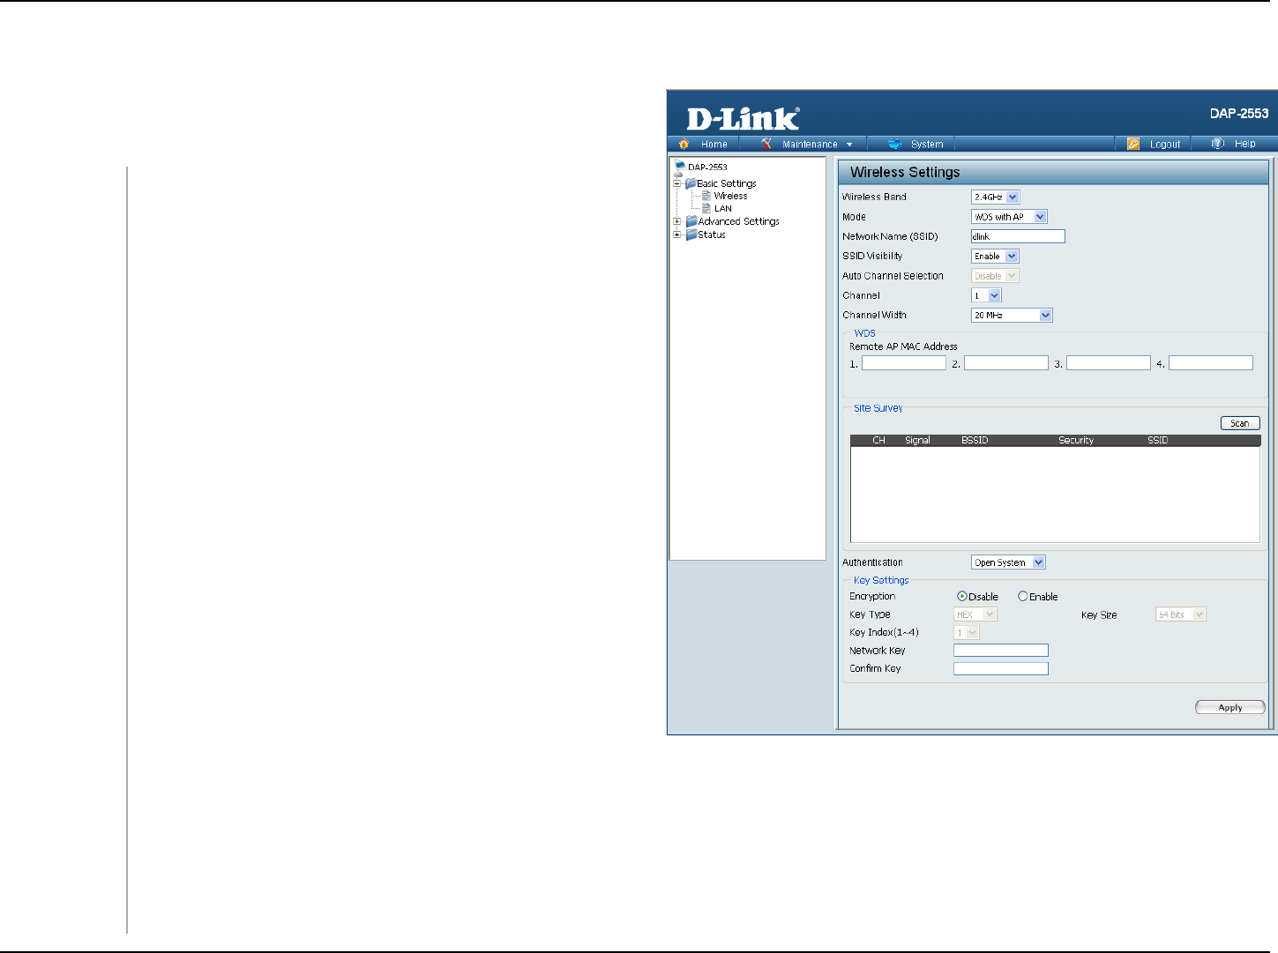Click Remote AP MAC Address field 3

click(1109, 363)
